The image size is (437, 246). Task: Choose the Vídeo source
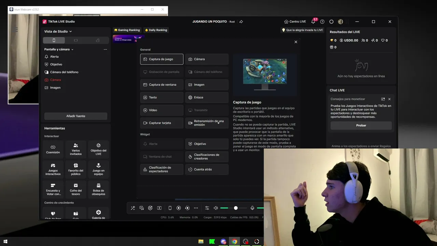161,110
